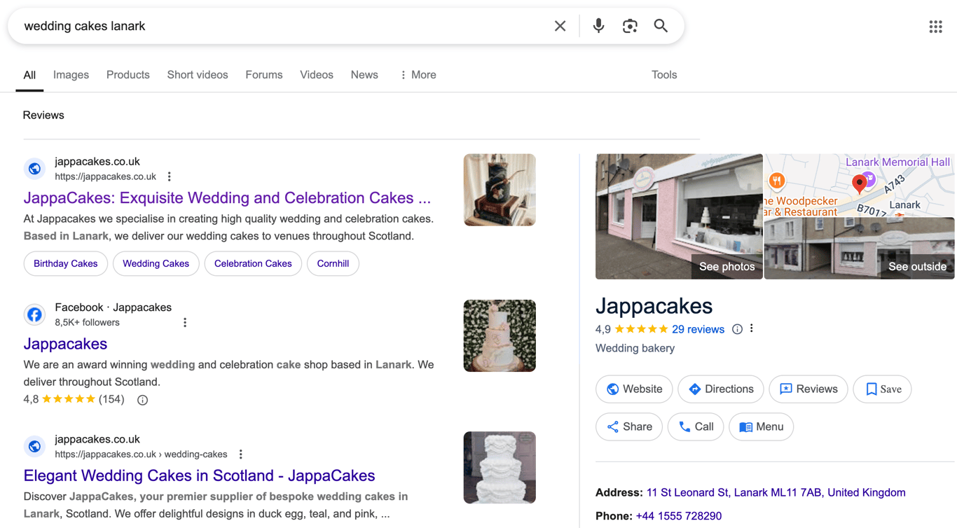The width and height of the screenshot is (957, 528).
Task: Click the info icon next to the 4,8 rating
Action: click(x=142, y=399)
